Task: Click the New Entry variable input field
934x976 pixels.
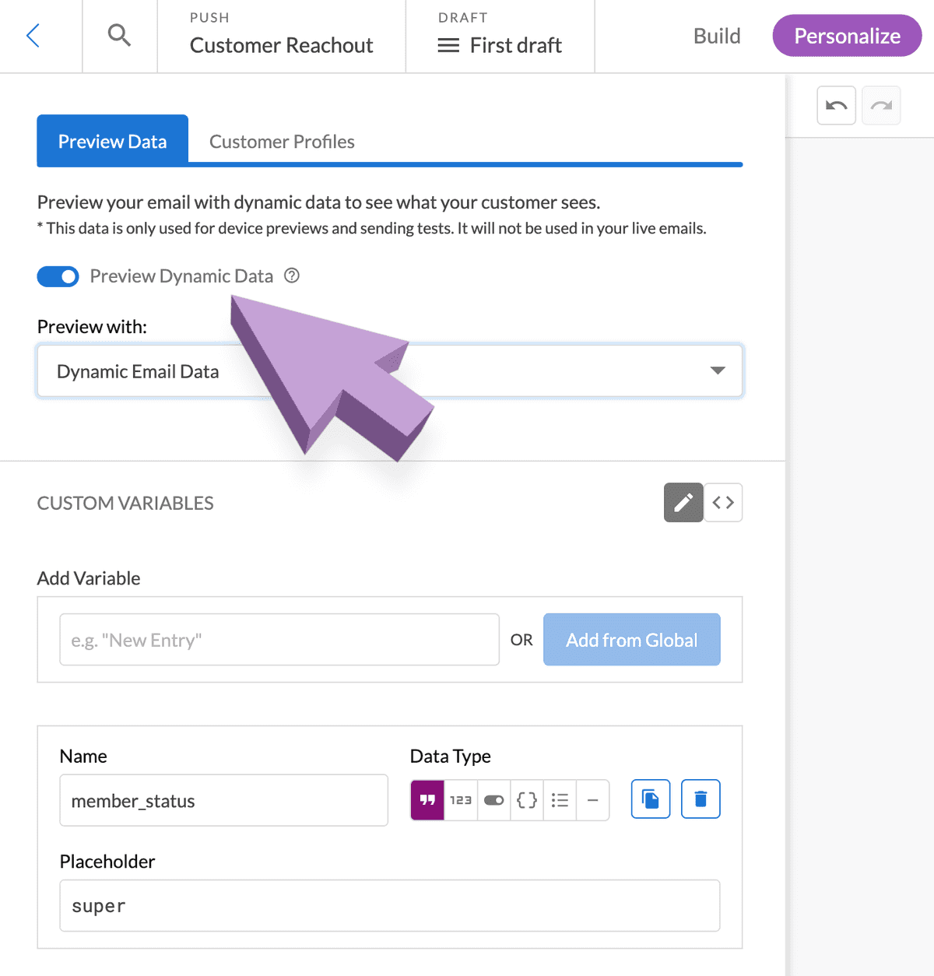Action: (x=279, y=640)
